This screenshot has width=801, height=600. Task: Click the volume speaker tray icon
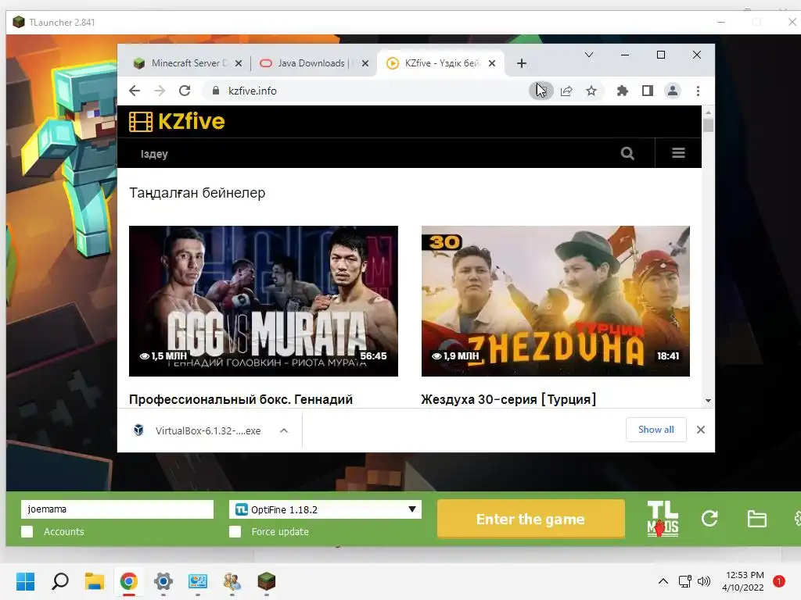point(704,581)
